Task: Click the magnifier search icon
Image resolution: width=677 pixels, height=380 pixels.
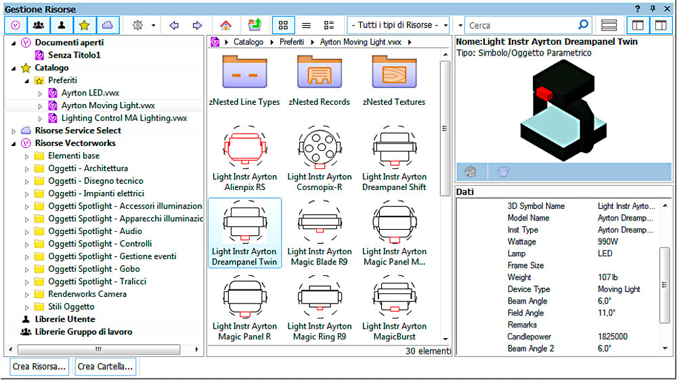Action: (x=584, y=25)
